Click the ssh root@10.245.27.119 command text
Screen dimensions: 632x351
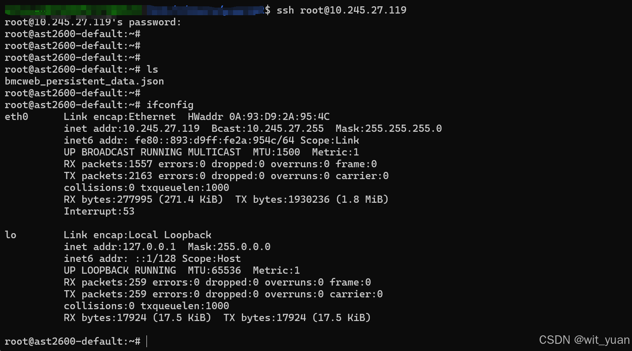(341, 10)
